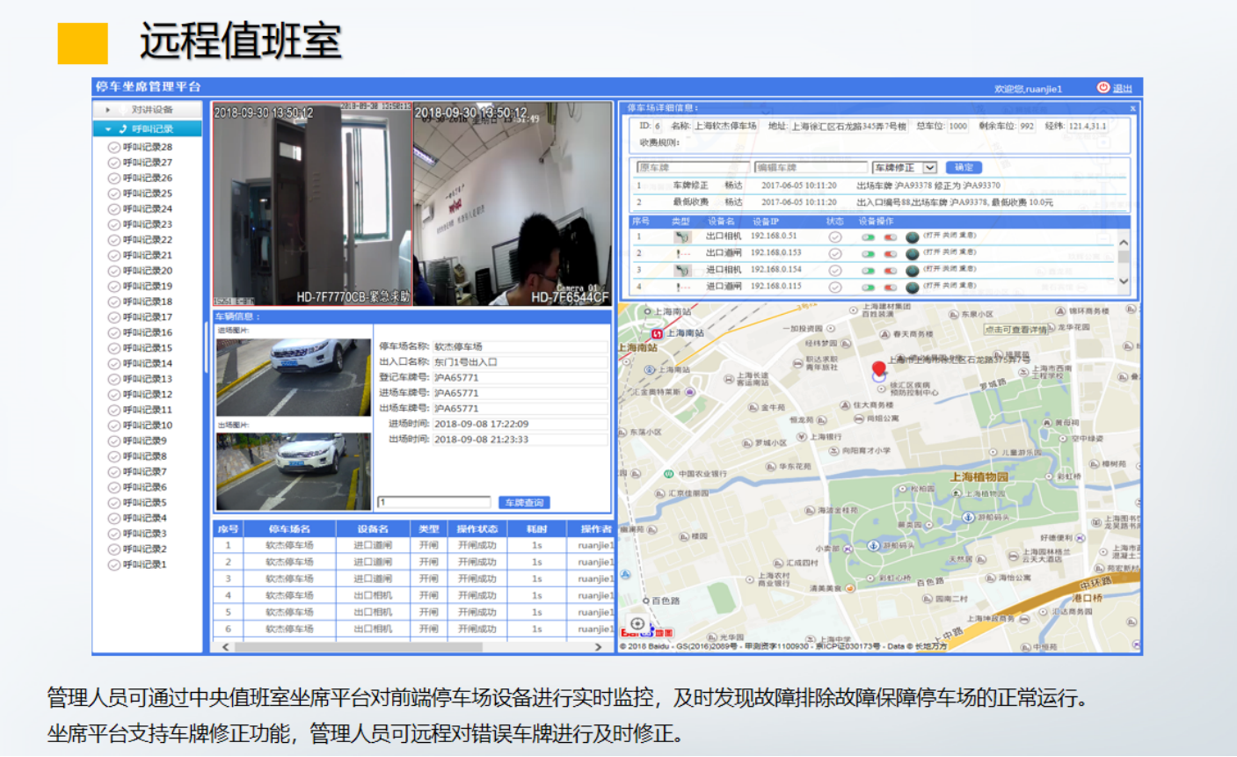Click the map locate-me target icon

[637, 623]
